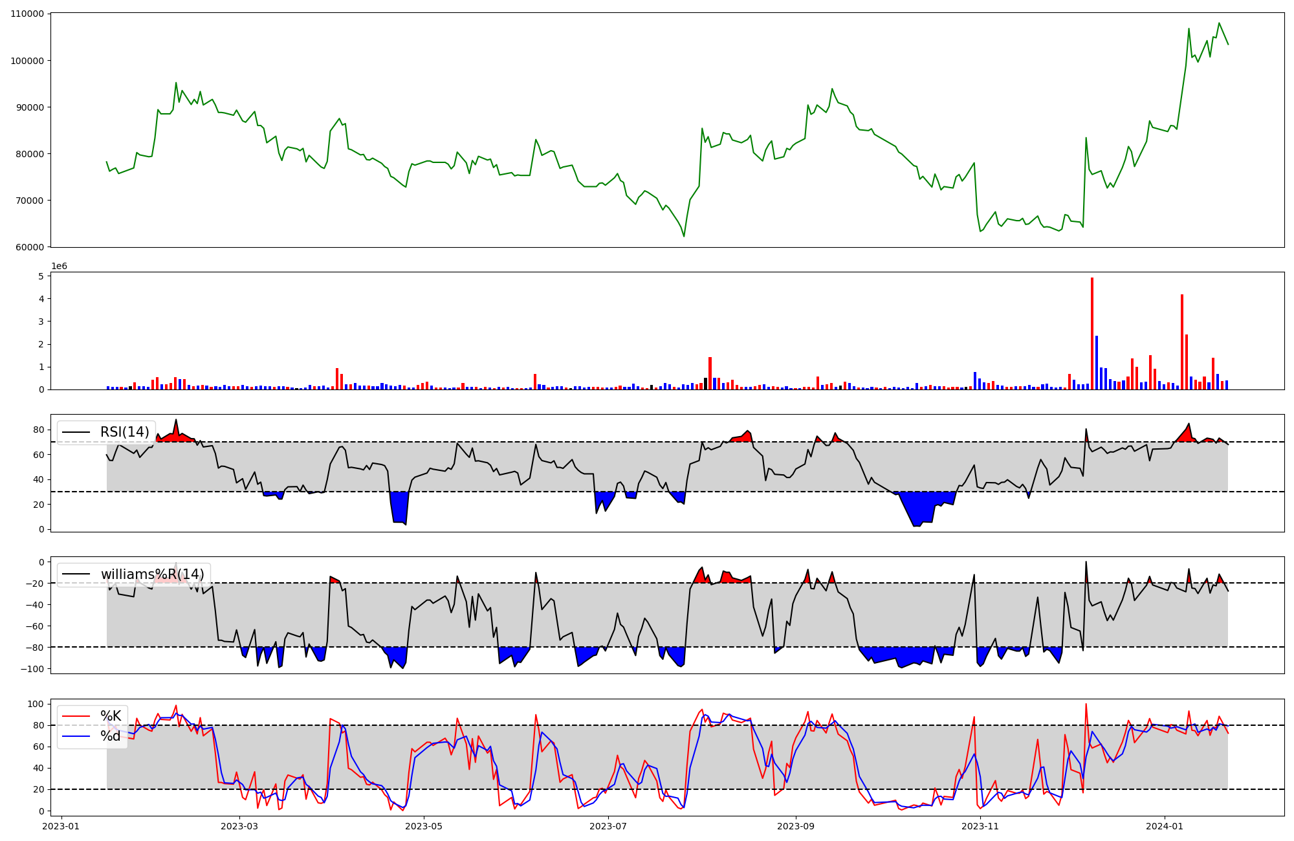Click the 2023-01 x-axis tick label
The image size is (1294, 841).
(x=61, y=826)
